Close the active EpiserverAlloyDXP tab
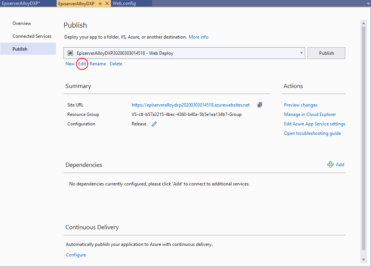Screen dimensions: 371x267 tap(107, 3)
